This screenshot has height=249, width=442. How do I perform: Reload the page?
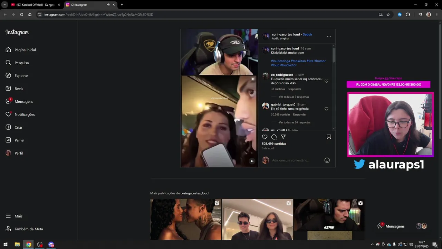[x=21, y=15]
